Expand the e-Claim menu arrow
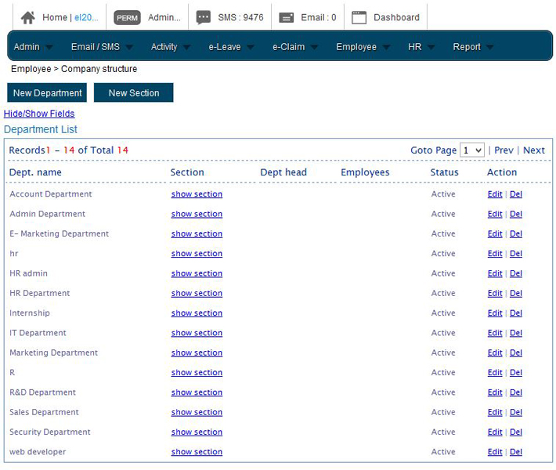Screen dimensions: 556x470 [x=314, y=47]
